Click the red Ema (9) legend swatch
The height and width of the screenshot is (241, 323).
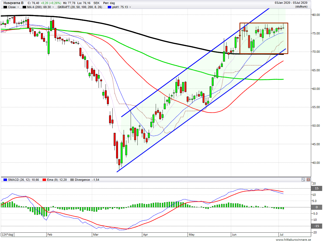pyautogui.click(x=44, y=180)
